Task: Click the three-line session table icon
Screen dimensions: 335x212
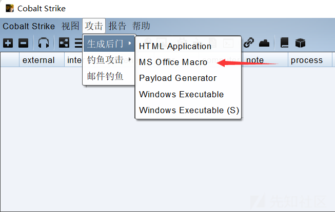Action: (78, 43)
